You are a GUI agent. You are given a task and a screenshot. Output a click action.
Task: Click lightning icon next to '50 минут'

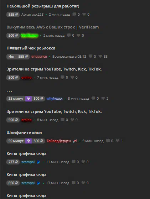(x=29, y=141)
